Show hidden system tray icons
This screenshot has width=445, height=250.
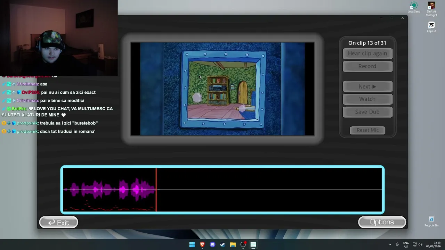[x=390, y=244]
